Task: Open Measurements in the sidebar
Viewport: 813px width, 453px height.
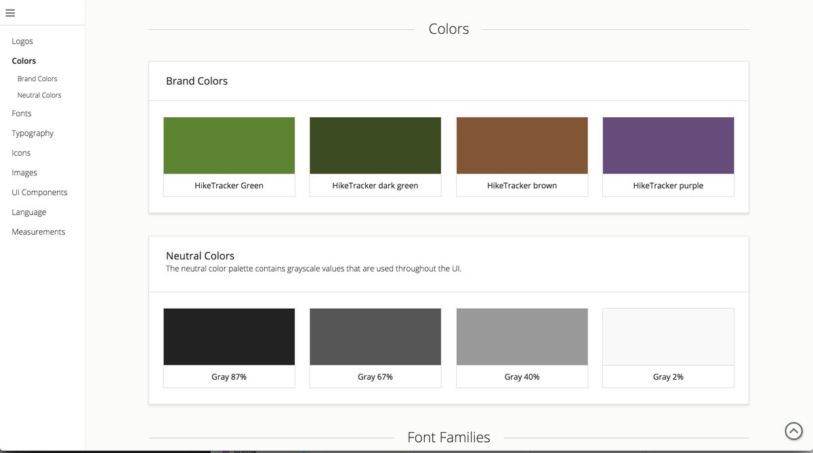Action: click(x=39, y=232)
